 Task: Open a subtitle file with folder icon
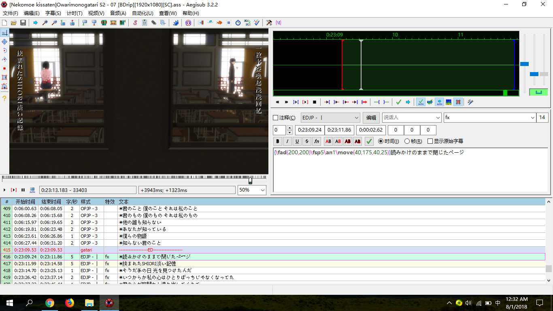coord(14,23)
